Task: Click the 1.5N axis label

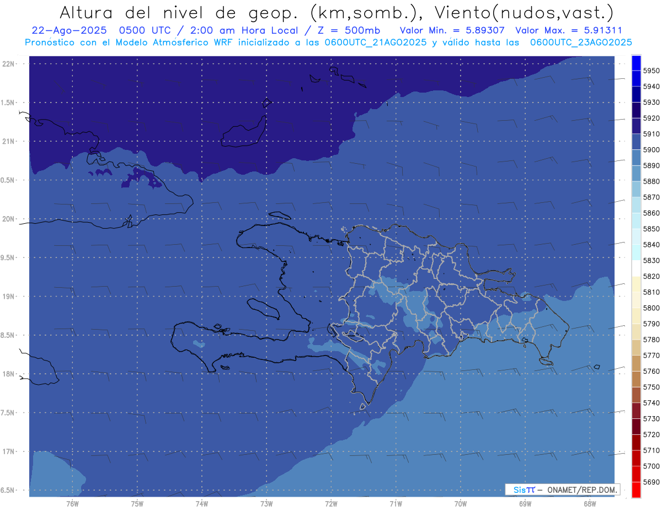Action: tap(8, 103)
